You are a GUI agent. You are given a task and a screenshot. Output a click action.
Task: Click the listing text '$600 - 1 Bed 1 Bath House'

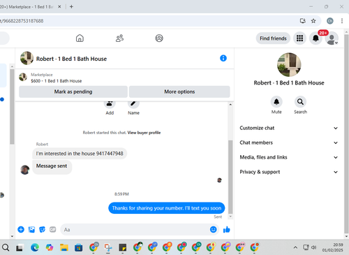pos(57,81)
